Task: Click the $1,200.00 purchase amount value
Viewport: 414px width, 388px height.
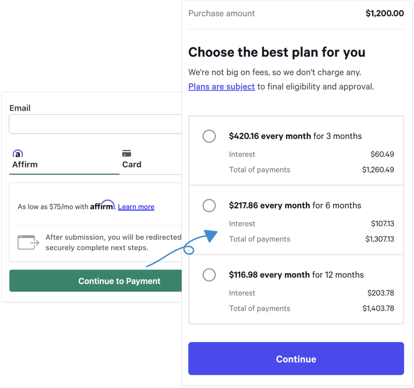Action: [384, 13]
